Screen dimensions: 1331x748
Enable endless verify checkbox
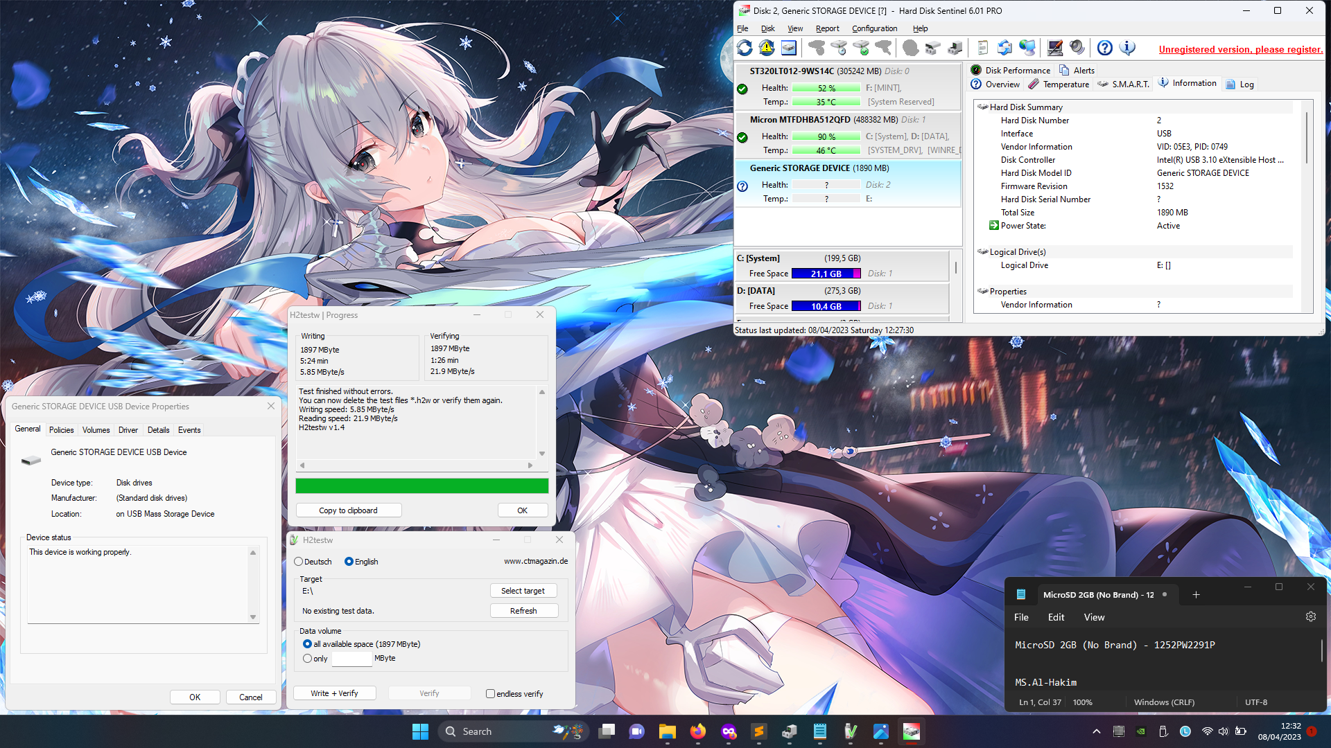(x=490, y=693)
